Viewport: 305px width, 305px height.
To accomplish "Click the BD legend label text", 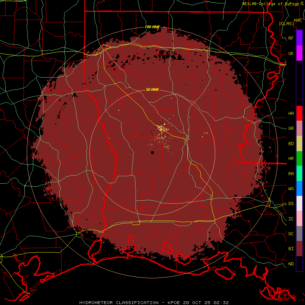I will [x=291, y=144].
